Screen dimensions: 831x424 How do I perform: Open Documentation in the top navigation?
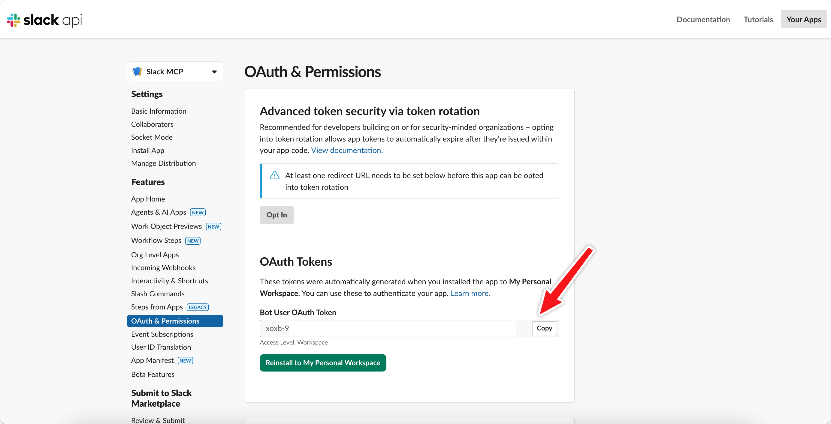703,19
